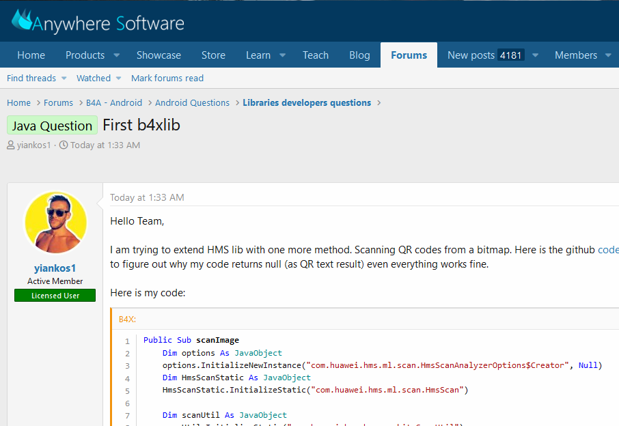Click the Java Question prefix tag
This screenshot has height=426, width=619.
coord(52,126)
